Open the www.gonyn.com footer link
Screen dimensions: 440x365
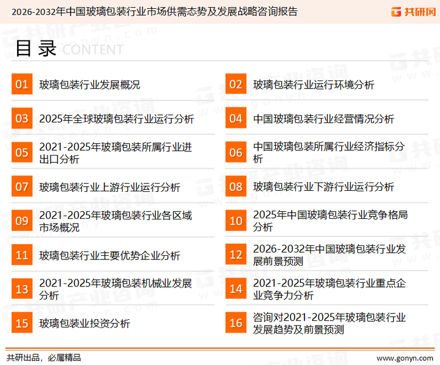(405, 359)
